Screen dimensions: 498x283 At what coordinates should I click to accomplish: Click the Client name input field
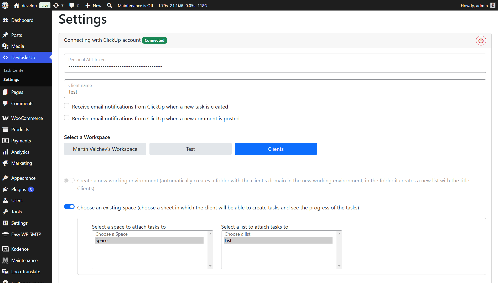click(x=275, y=89)
